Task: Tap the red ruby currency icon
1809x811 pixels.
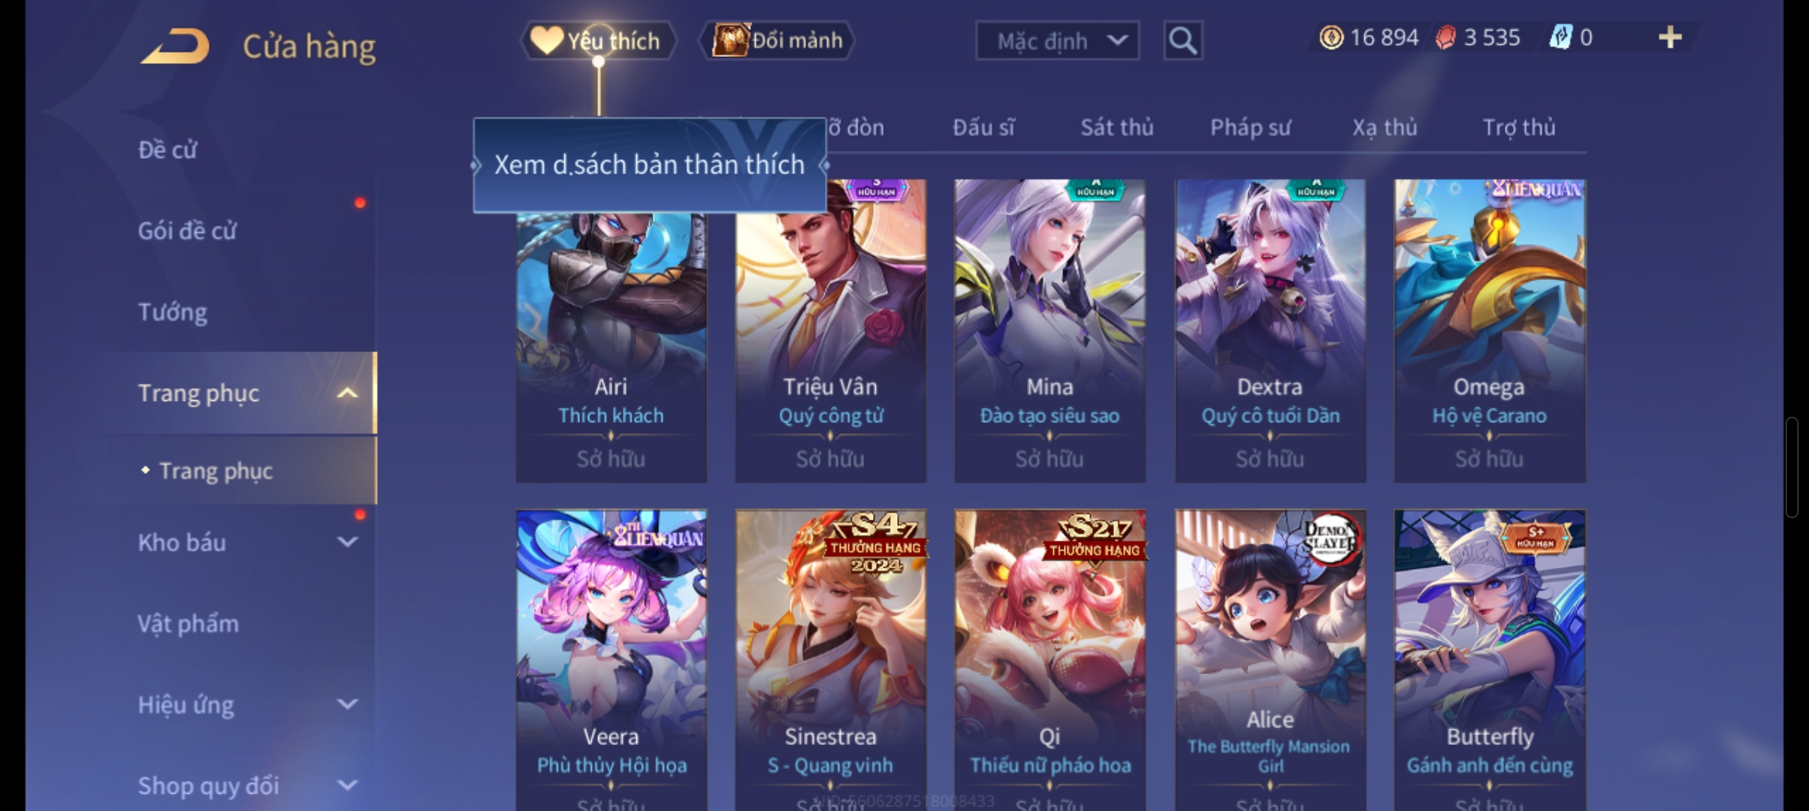Action: (1445, 38)
